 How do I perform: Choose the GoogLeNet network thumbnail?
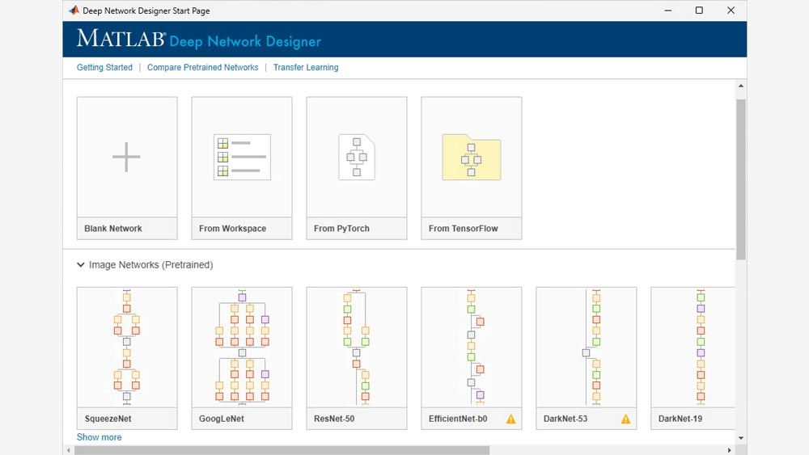[x=241, y=348]
